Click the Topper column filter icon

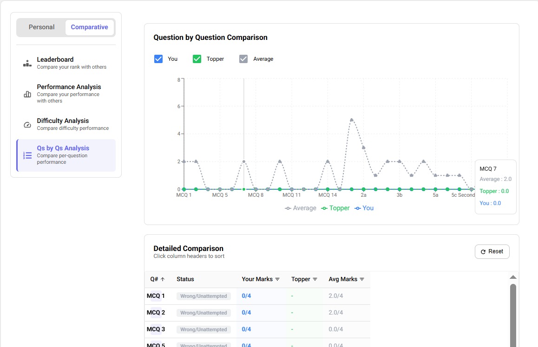pos(315,279)
